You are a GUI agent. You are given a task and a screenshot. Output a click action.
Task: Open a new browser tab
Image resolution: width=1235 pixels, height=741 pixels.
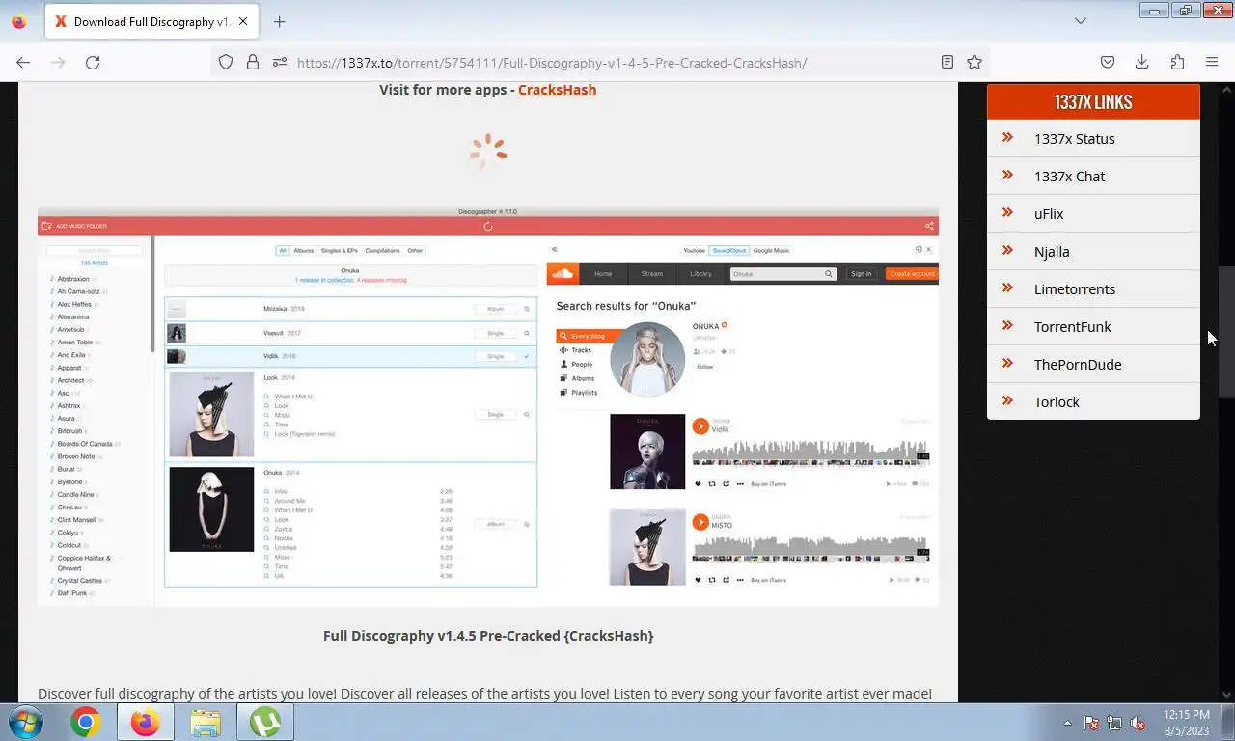pyautogui.click(x=279, y=21)
